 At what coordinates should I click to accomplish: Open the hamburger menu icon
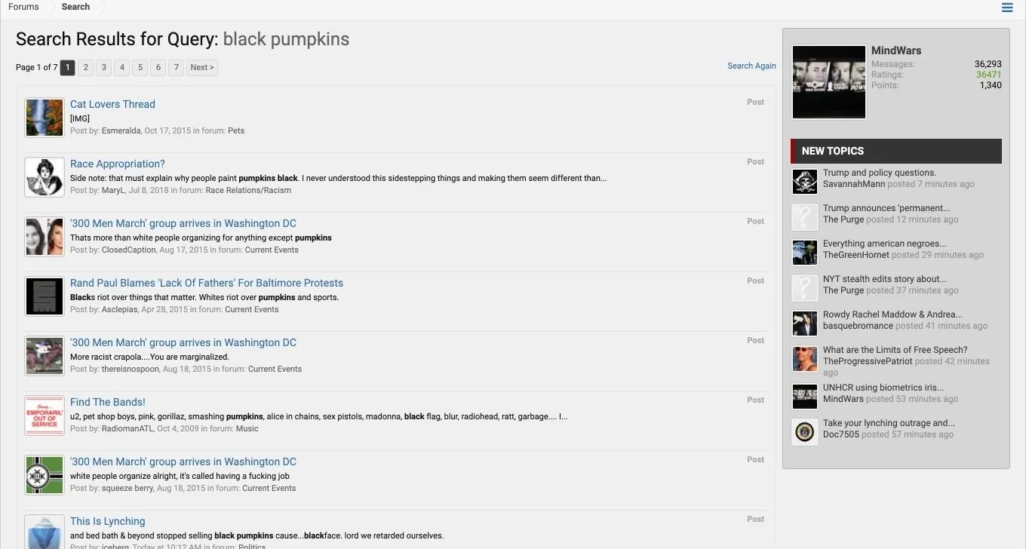pyautogui.click(x=1007, y=8)
